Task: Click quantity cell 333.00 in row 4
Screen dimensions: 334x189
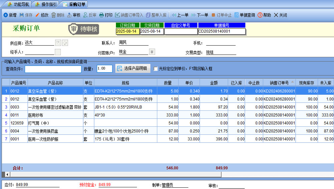Action: tap(168, 115)
